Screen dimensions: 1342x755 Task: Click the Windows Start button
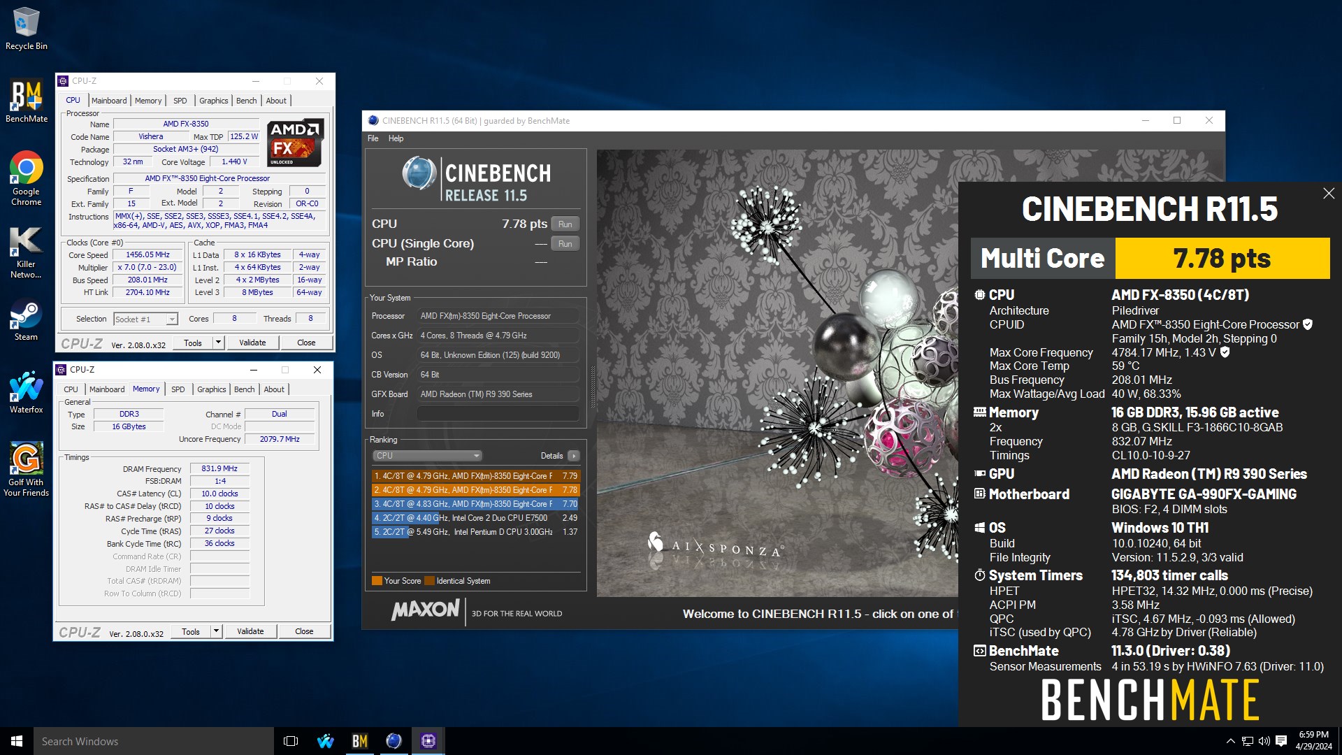(x=17, y=741)
